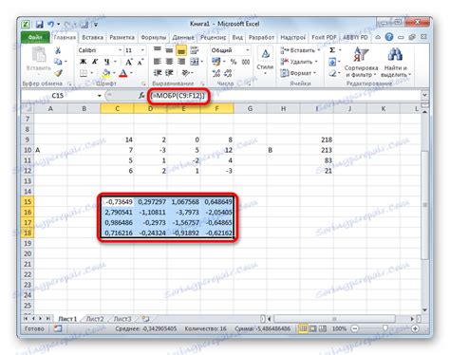Open Excel Help question mark icon
The width and height of the screenshot is (450, 355).
(389, 37)
